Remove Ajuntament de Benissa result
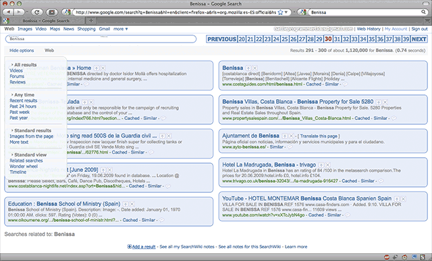Screen dimensions: 432x261 pyautogui.click(x=291, y=136)
